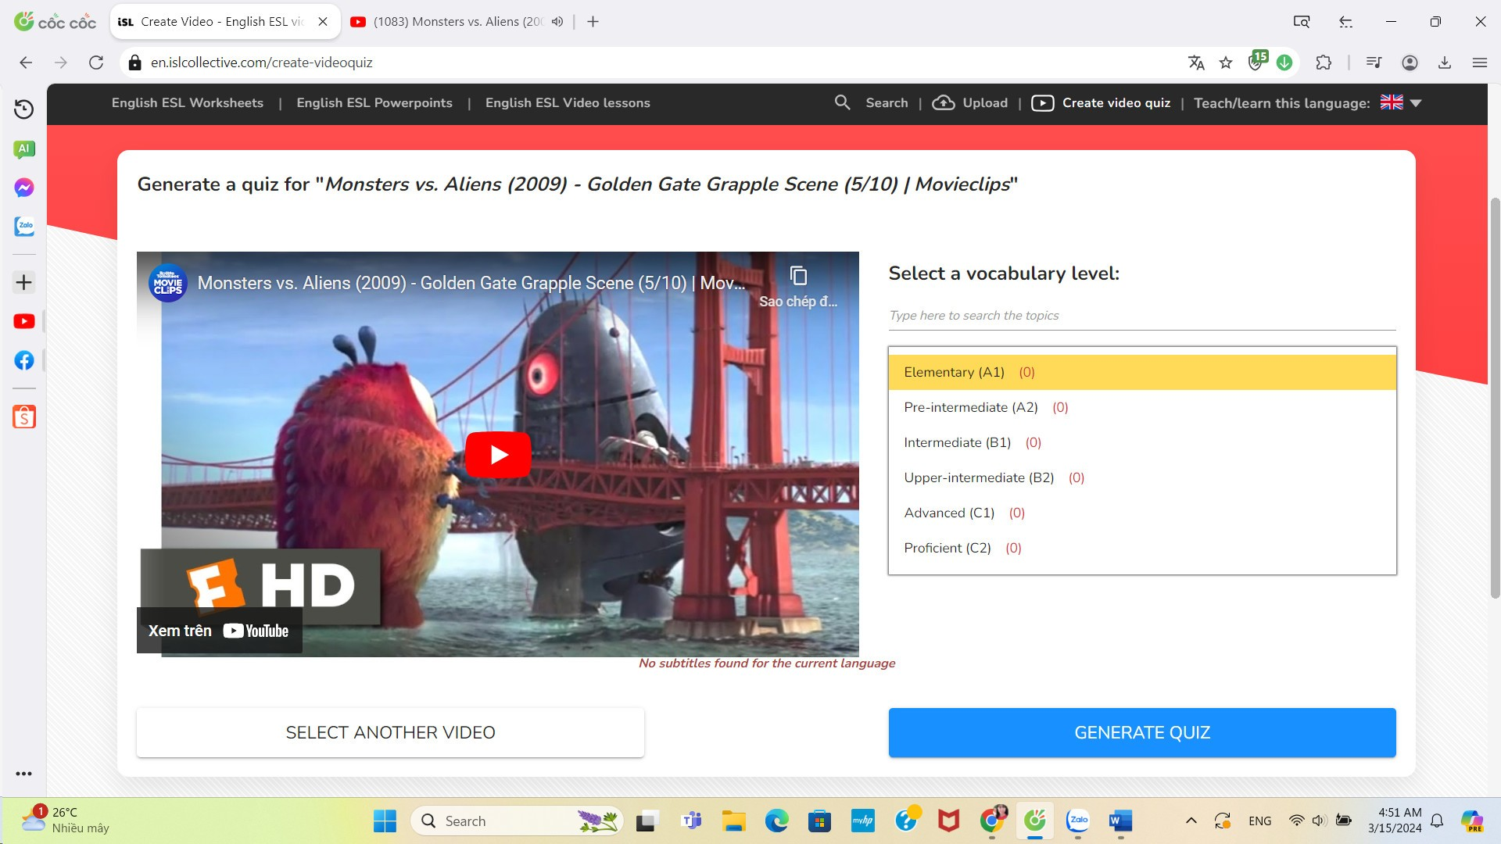The image size is (1501, 844).
Task: Switch to the Monsters vs. Aliens YouTube tab
Action: [x=457, y=22]
